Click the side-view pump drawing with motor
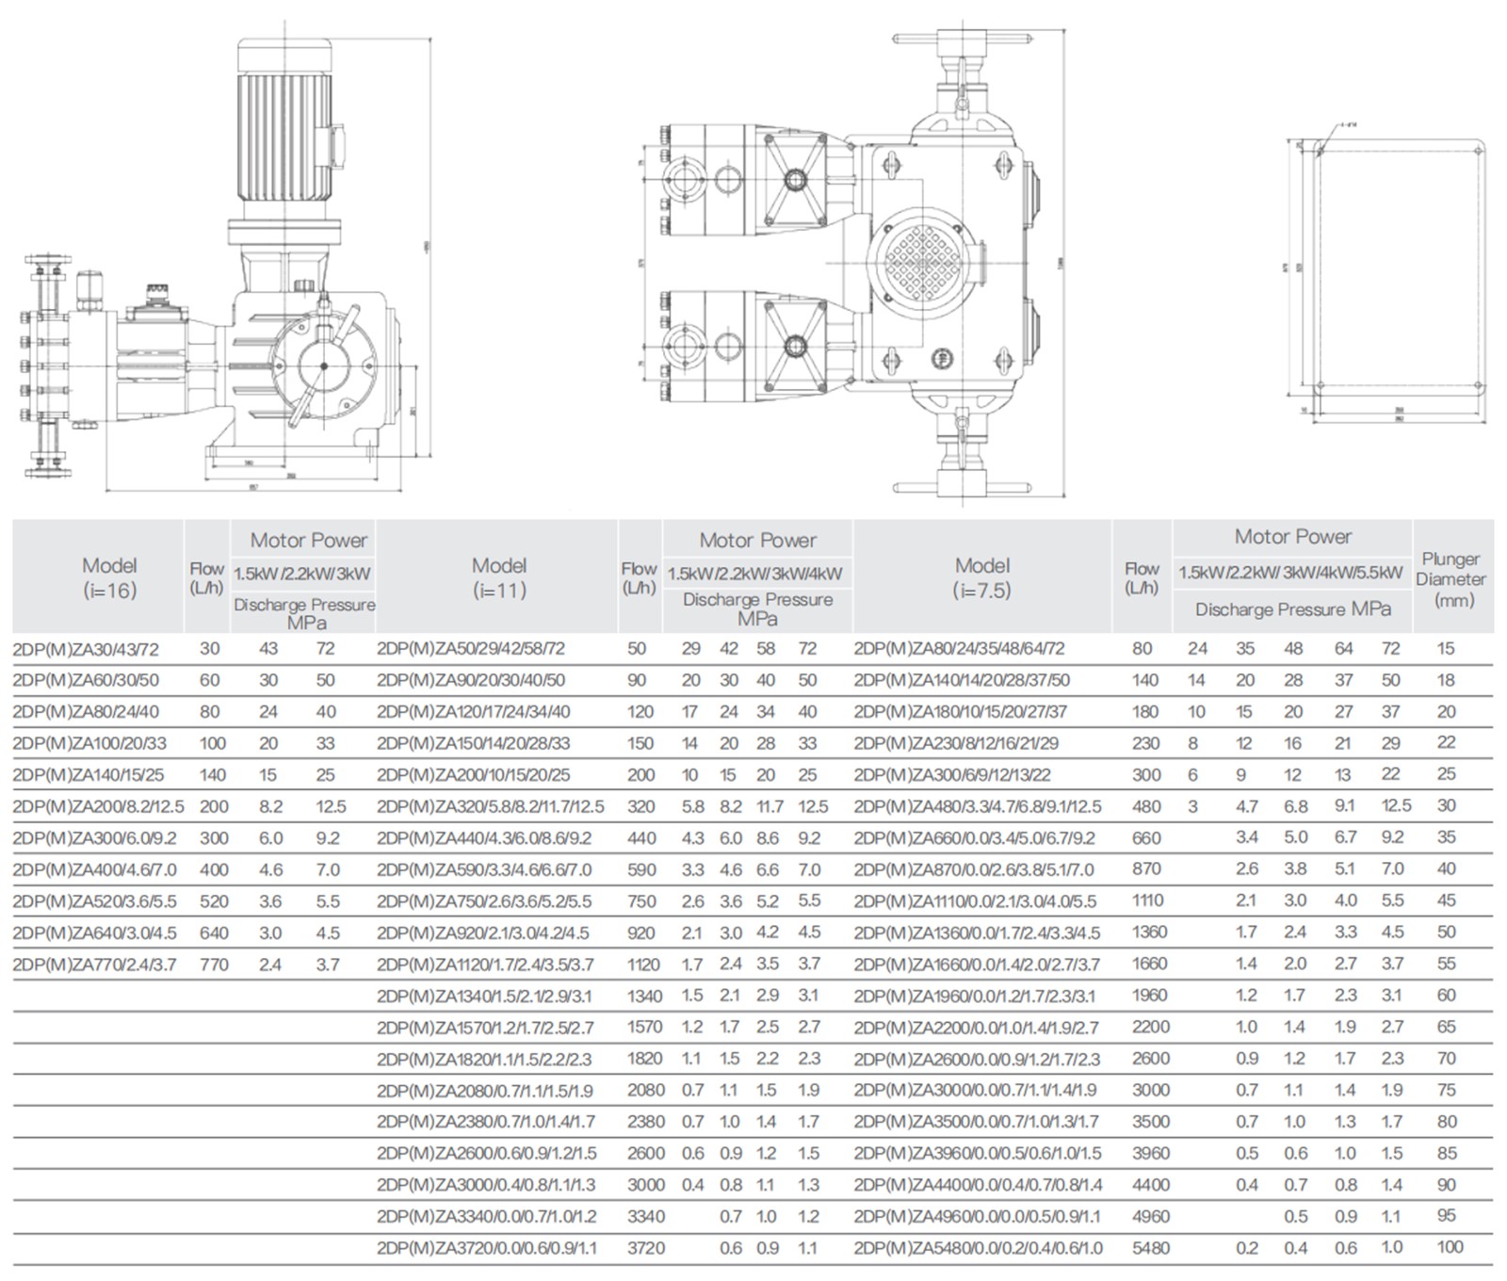The height and width of the screenshot is (1281, 1507). [226, 264]
